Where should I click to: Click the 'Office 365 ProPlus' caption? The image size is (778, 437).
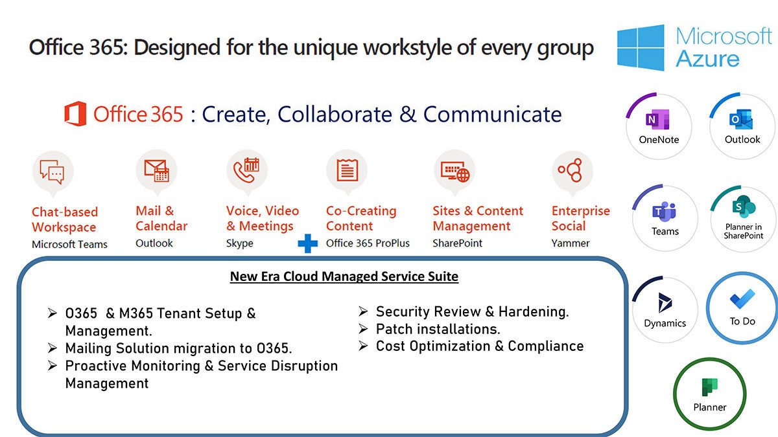point(368,243)
